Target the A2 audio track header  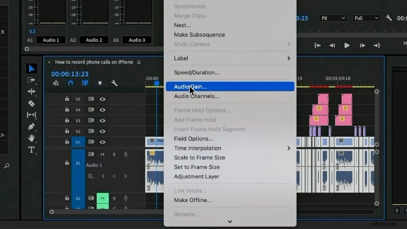pyautogui.click(x=78, y=198)
